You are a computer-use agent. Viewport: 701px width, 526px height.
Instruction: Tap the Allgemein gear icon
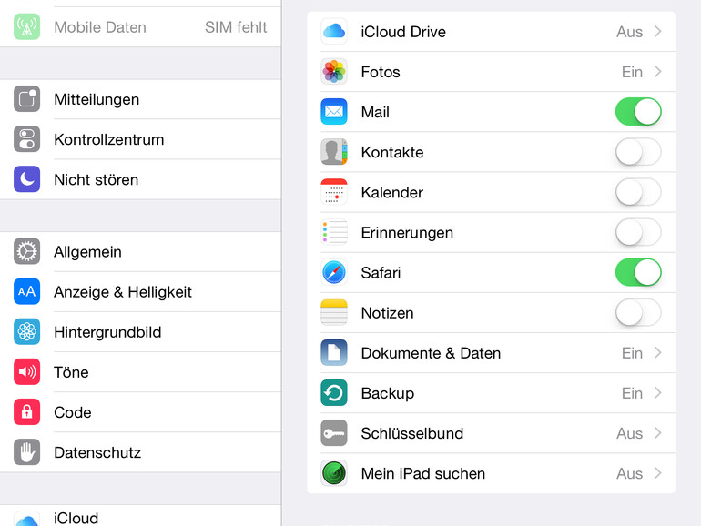pos(26,251)
